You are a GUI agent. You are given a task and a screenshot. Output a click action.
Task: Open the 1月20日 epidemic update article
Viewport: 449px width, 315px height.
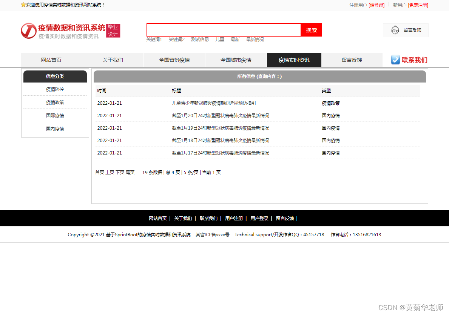click(221, 115)
